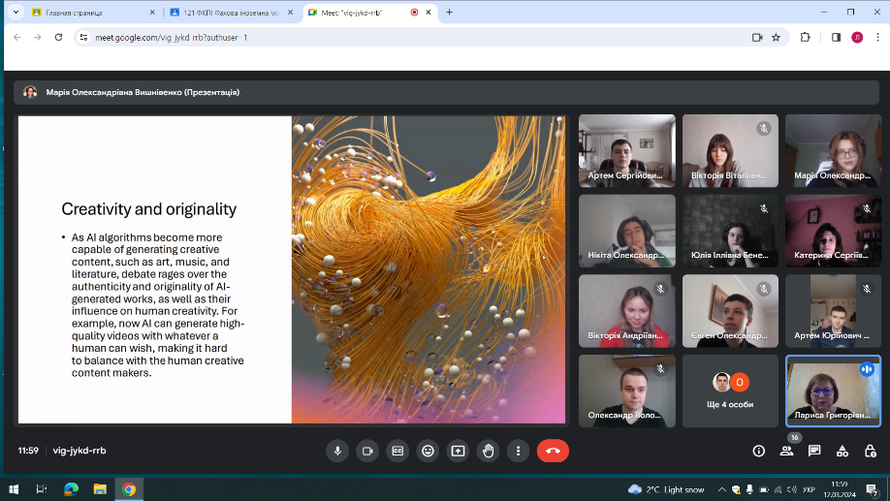Image resolution: width=890 pixels, height=501 pixels.
Task: Select the shared presentation slide
Action: pos(291,269)
